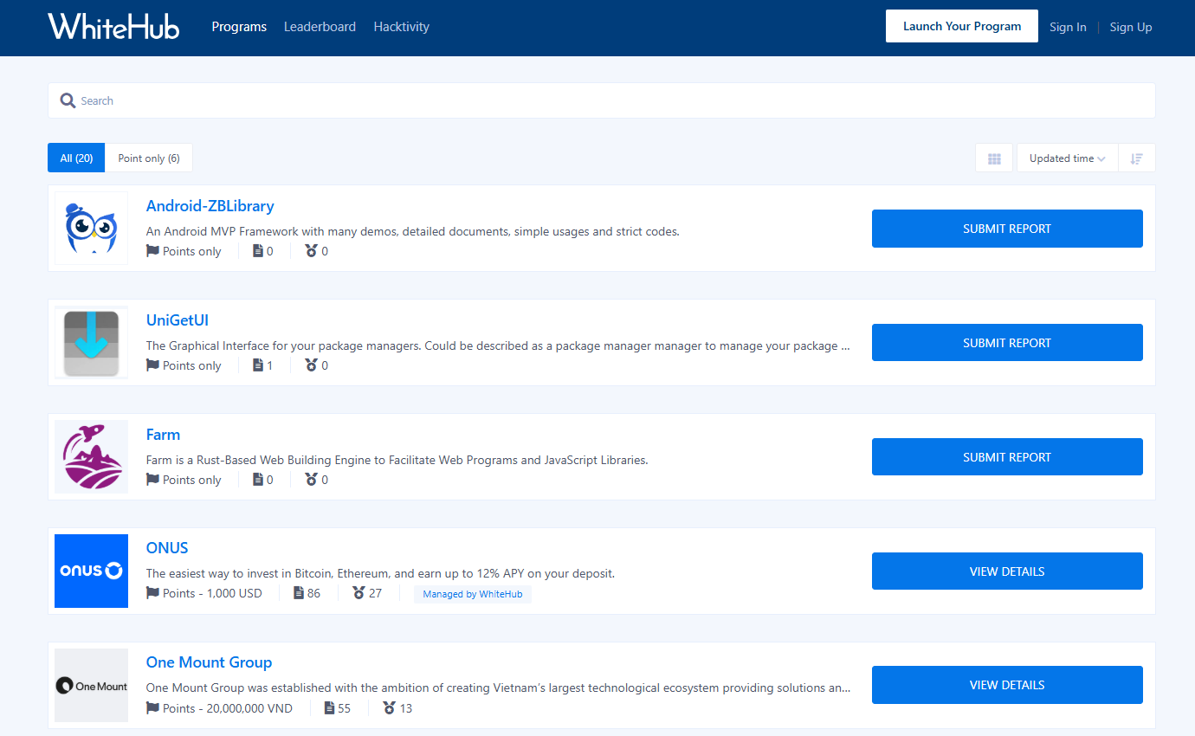Click the flag icon in One Mount Group row
This screenshot has width=1195, height=736.
pyautogui.click(x=152, y=708)
